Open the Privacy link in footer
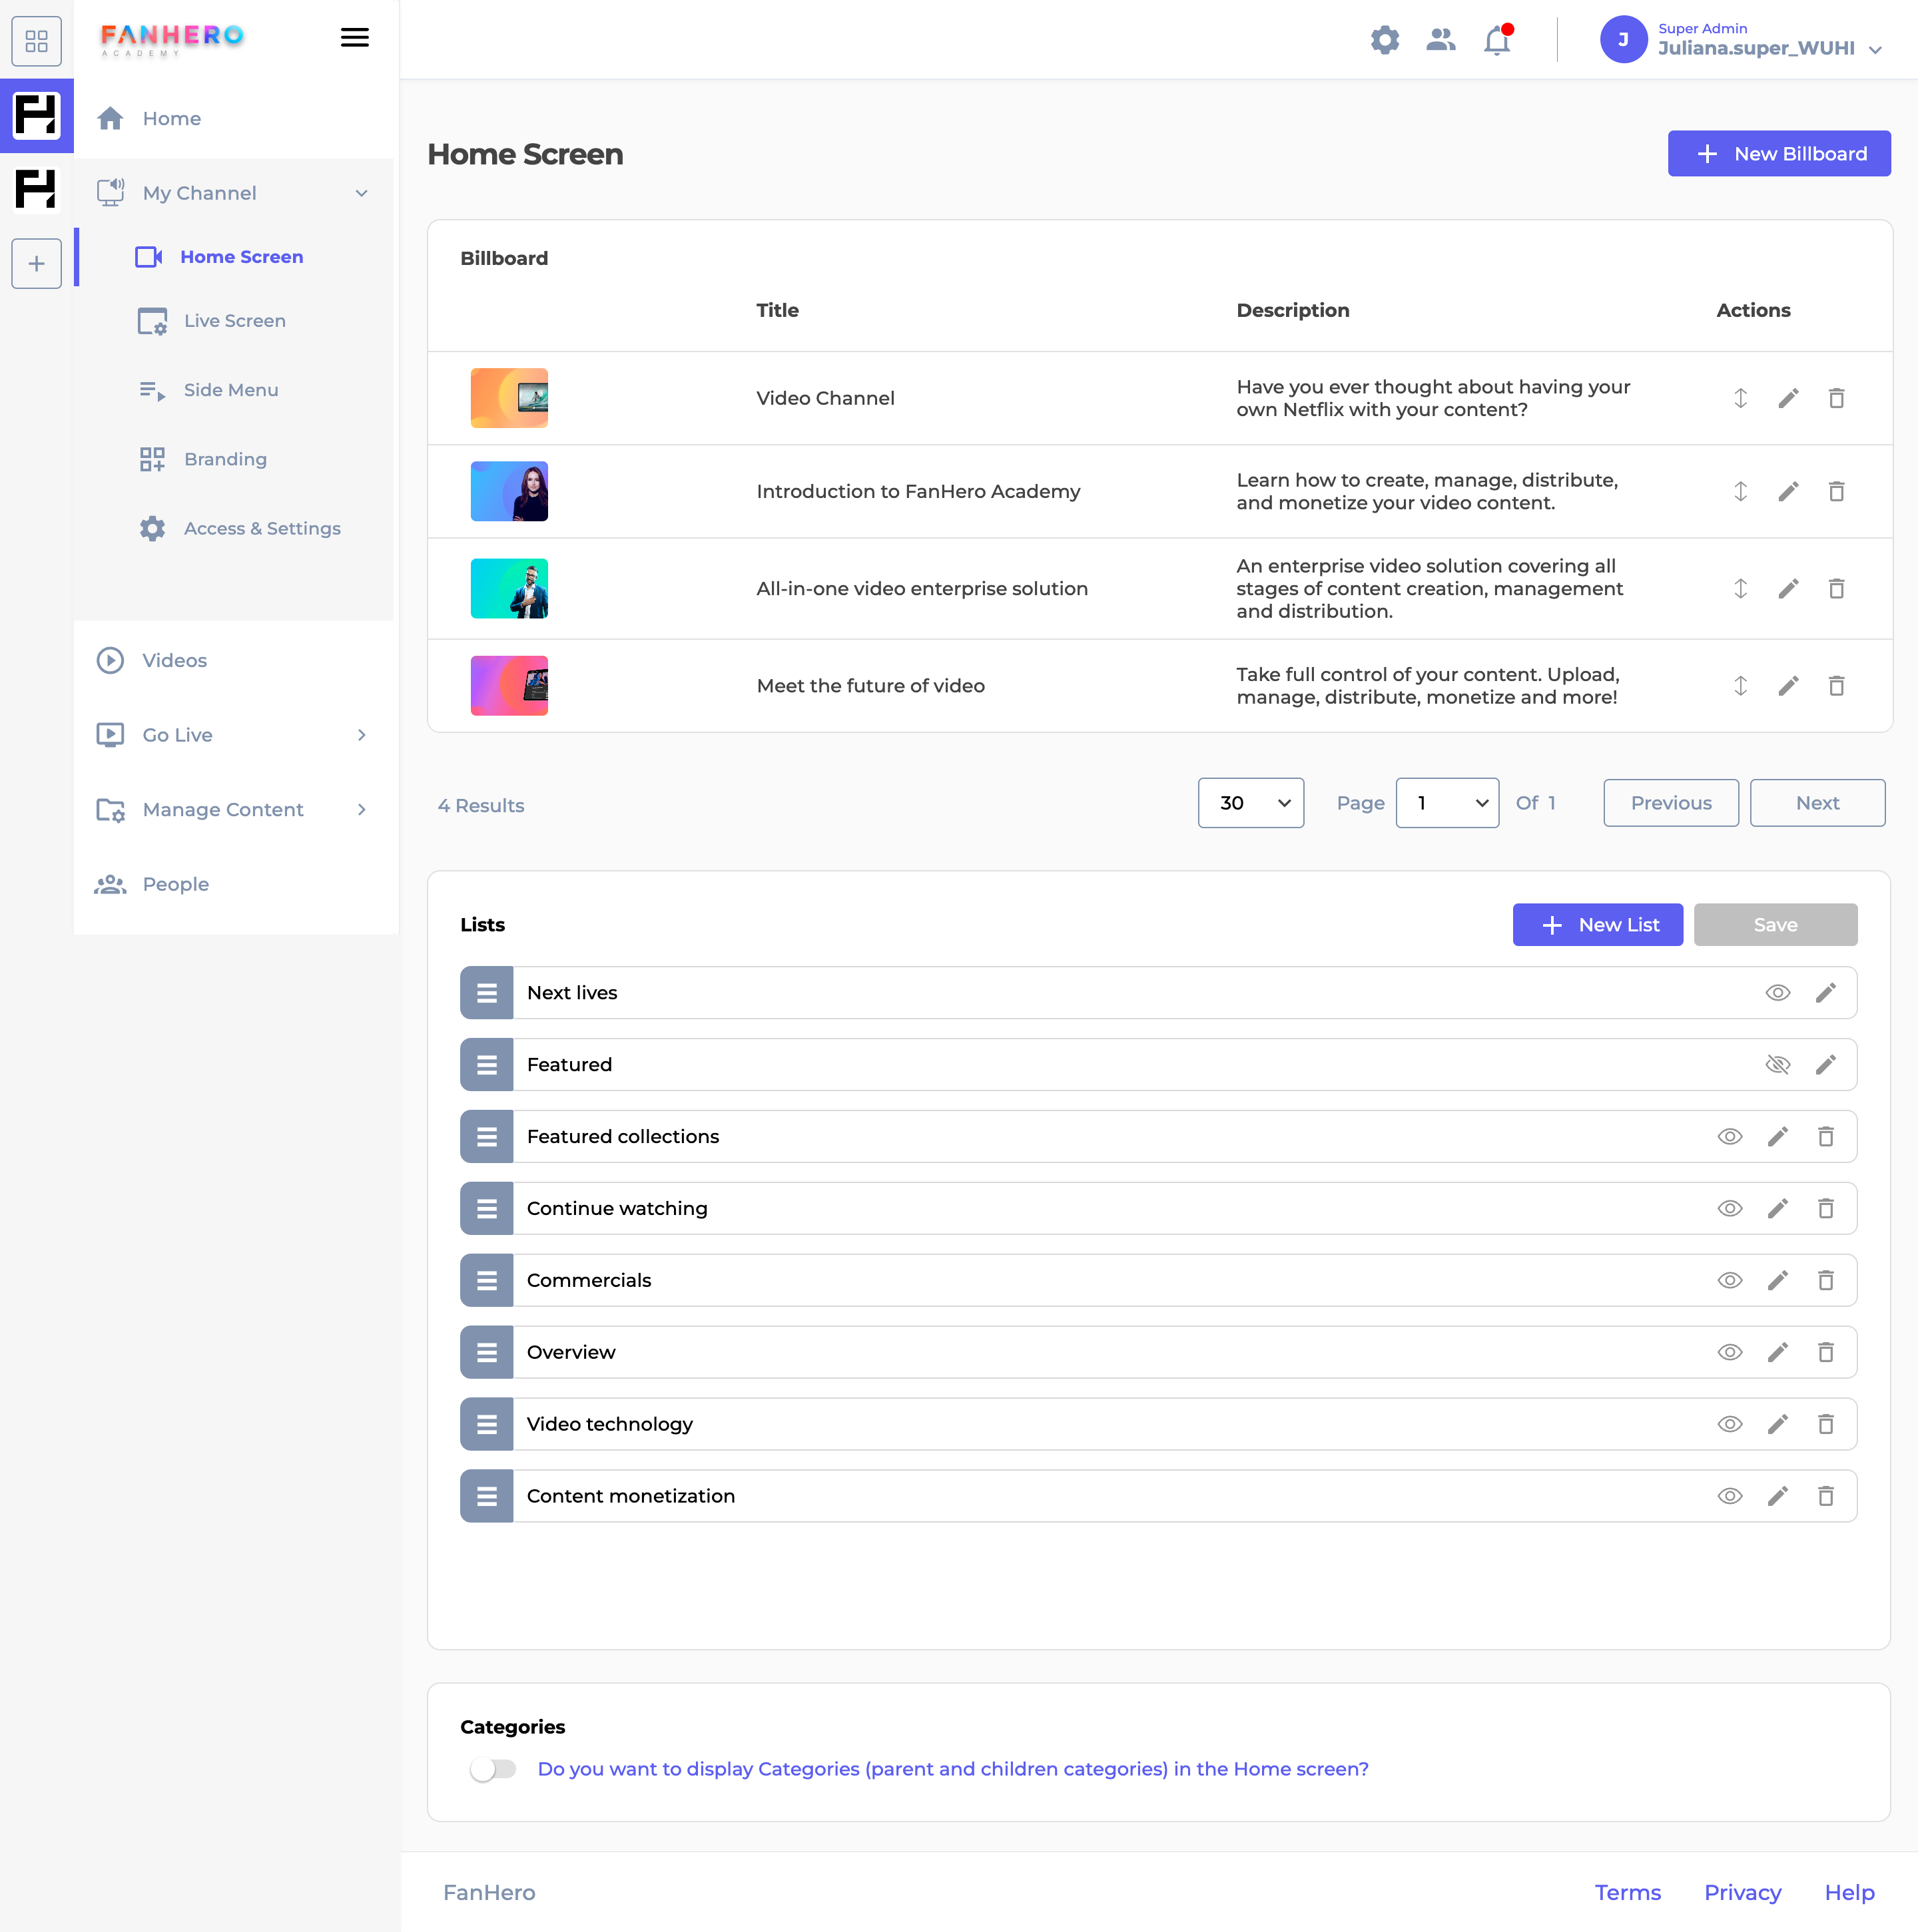 coord(1743,1893)
